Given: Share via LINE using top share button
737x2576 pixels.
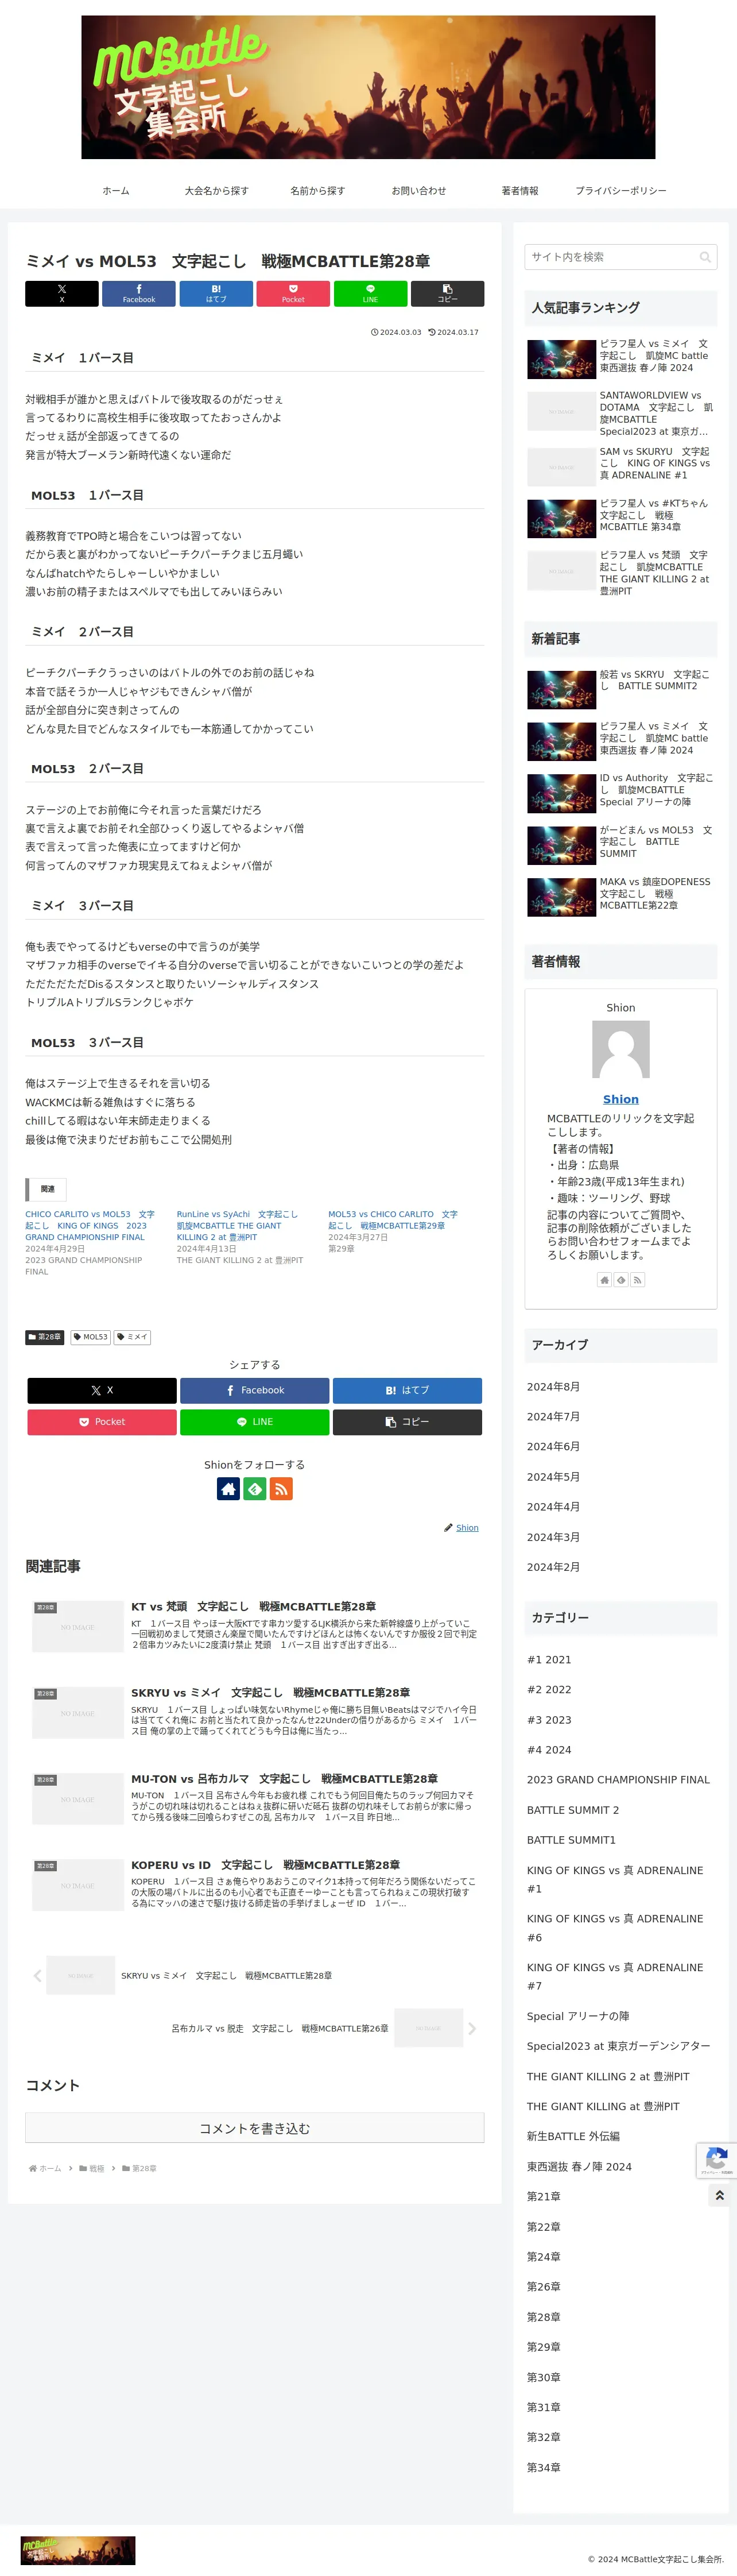Looking at the screenshot, I should [370, 293].
